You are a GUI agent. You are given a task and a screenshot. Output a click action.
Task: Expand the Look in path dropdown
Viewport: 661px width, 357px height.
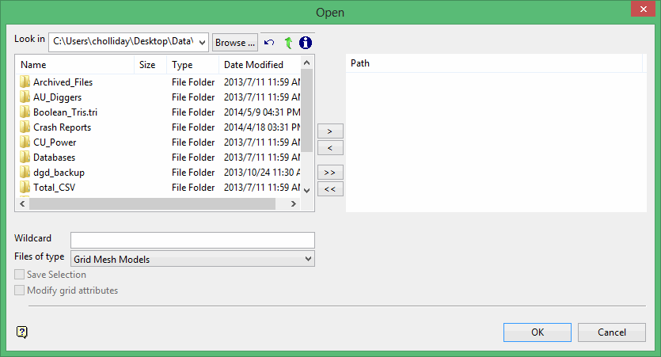pyautogui.click(x=203, y=42)
